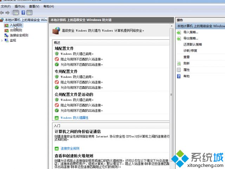
Task: Click green arrow icon beside 连接安全规则 link
Action: coord(57,149)
